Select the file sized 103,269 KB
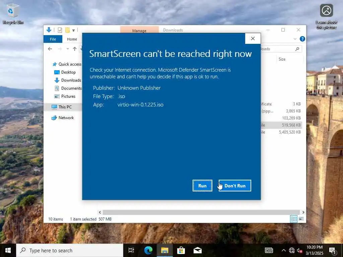 [x=281, y=118]
